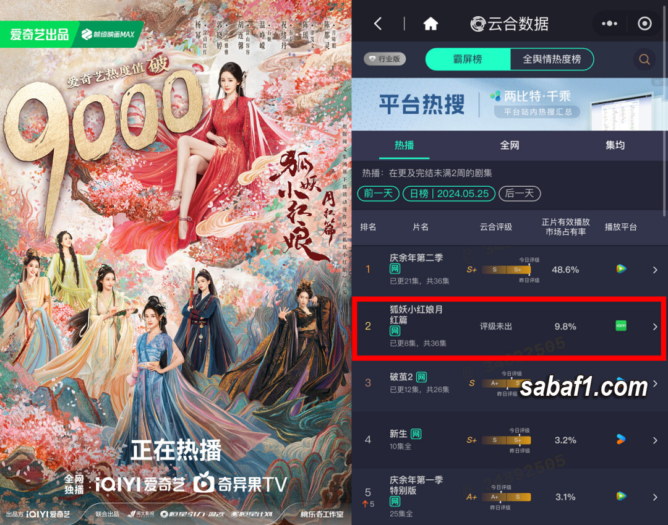Open the three-dot more menu
This screenshot has width=668, height=525.
click(609, 23)
